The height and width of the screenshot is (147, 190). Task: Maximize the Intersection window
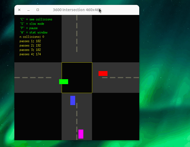[x=38, y=10]
